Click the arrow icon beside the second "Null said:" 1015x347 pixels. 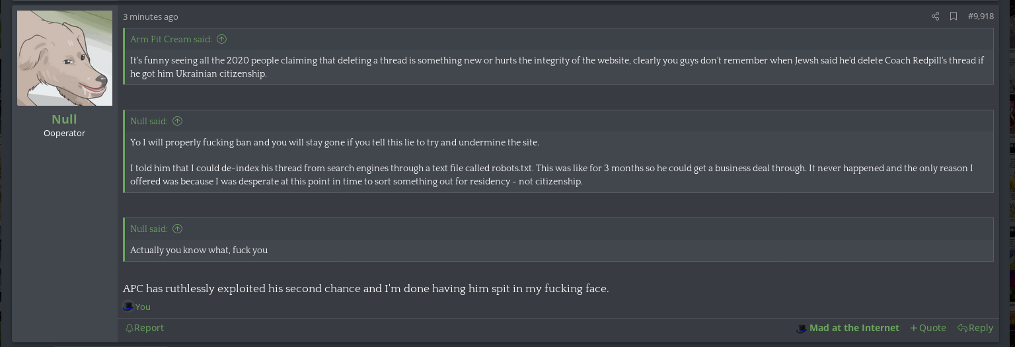177,229
